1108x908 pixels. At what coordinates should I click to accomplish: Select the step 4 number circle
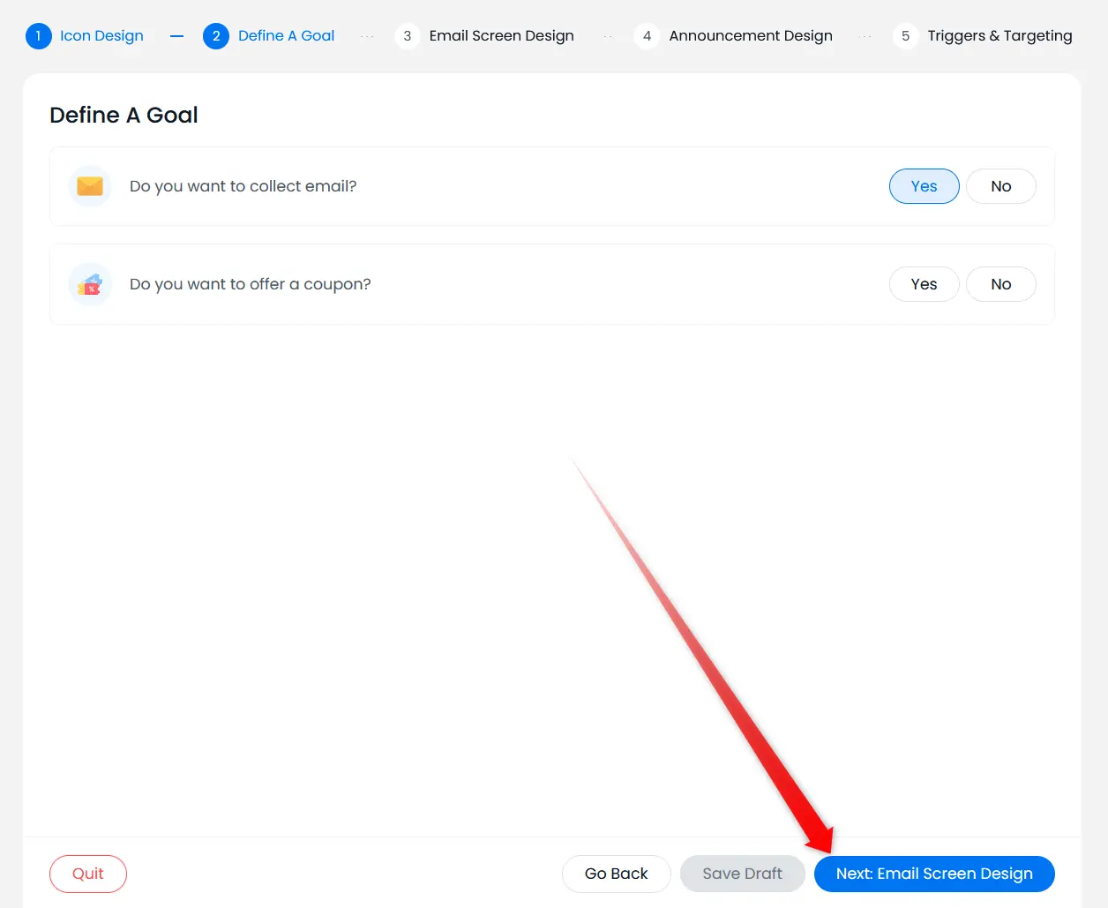pyautogui.click(x=647, y=36)
